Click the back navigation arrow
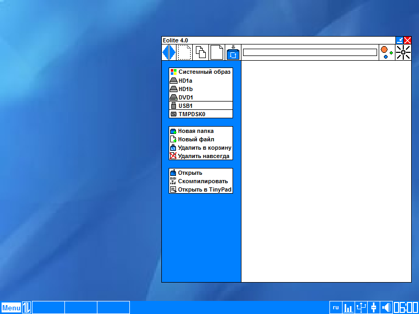The width and height of the screenshot is (419, 314). (x=165, y=52)
